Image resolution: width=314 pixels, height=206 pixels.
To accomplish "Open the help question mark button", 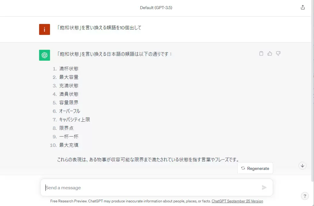I will pos(305,196).
